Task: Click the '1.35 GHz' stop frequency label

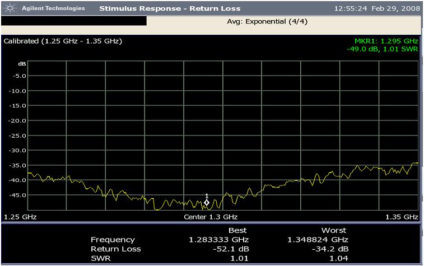Action: (402, 217)
